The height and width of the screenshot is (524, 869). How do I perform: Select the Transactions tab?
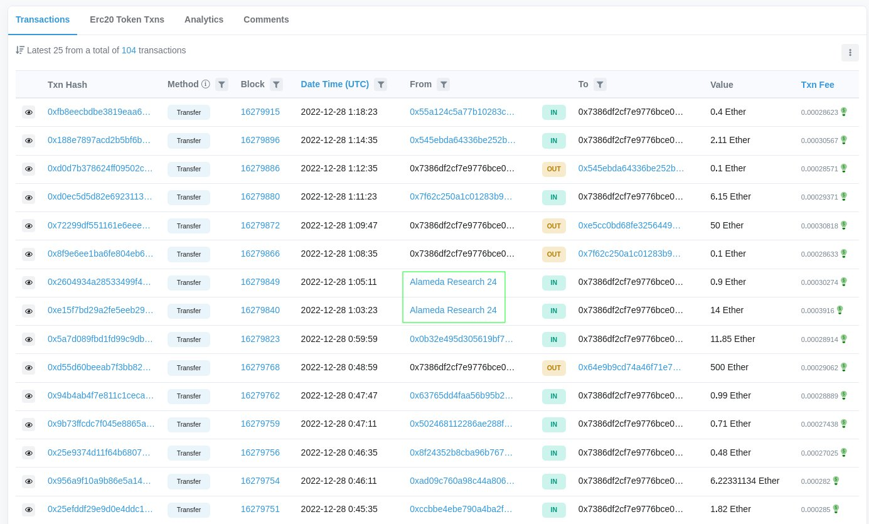click(43, 19)
